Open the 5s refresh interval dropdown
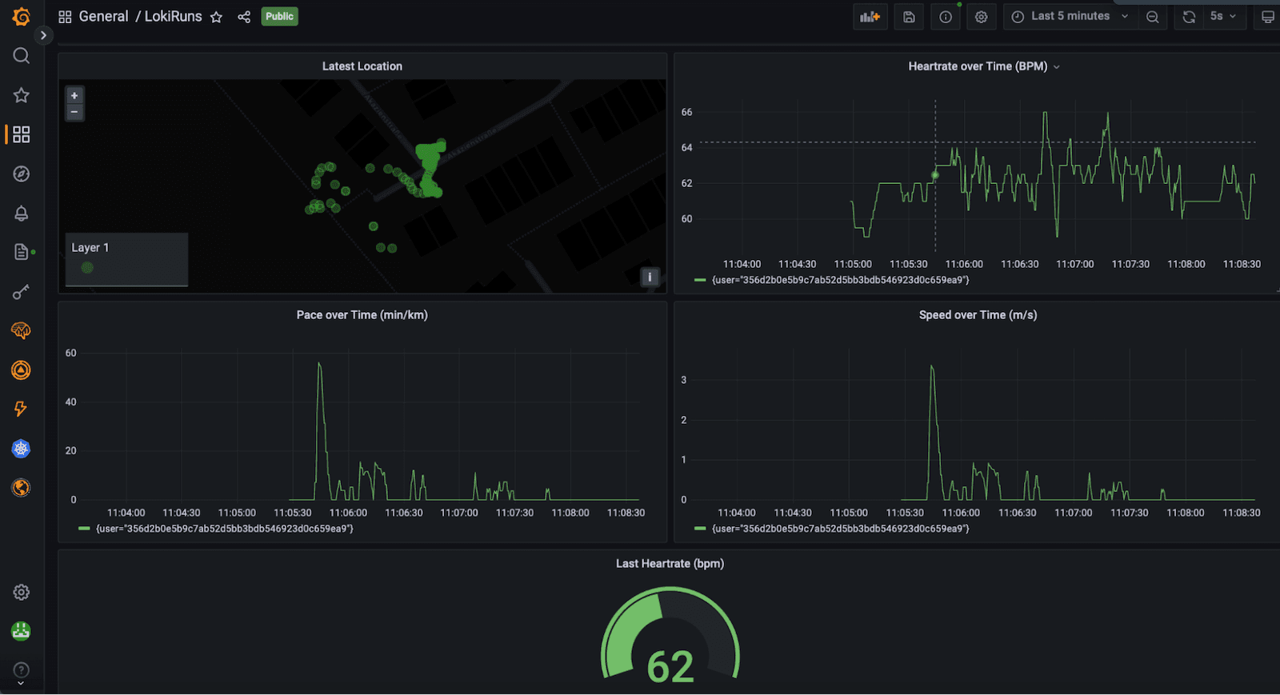1280x695 pixels. [x=1223, y=17]
